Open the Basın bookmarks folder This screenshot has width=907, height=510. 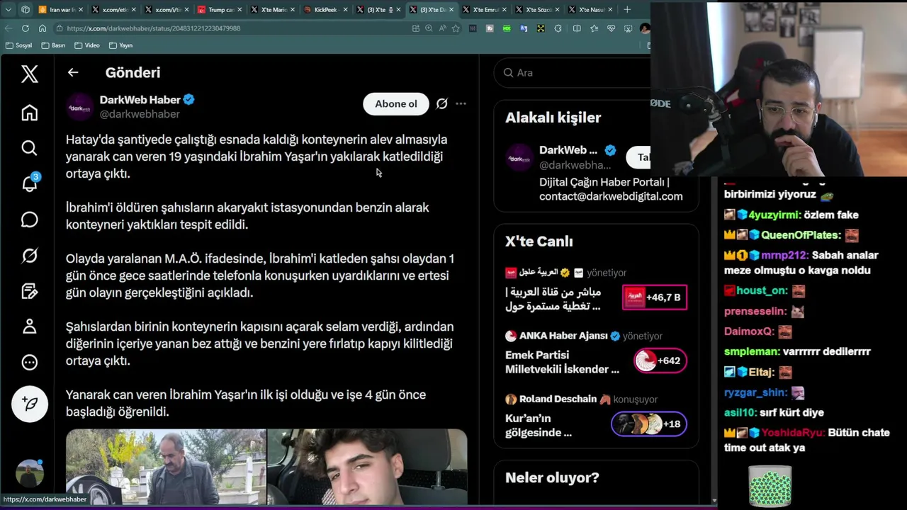click(x=53, y=45)
